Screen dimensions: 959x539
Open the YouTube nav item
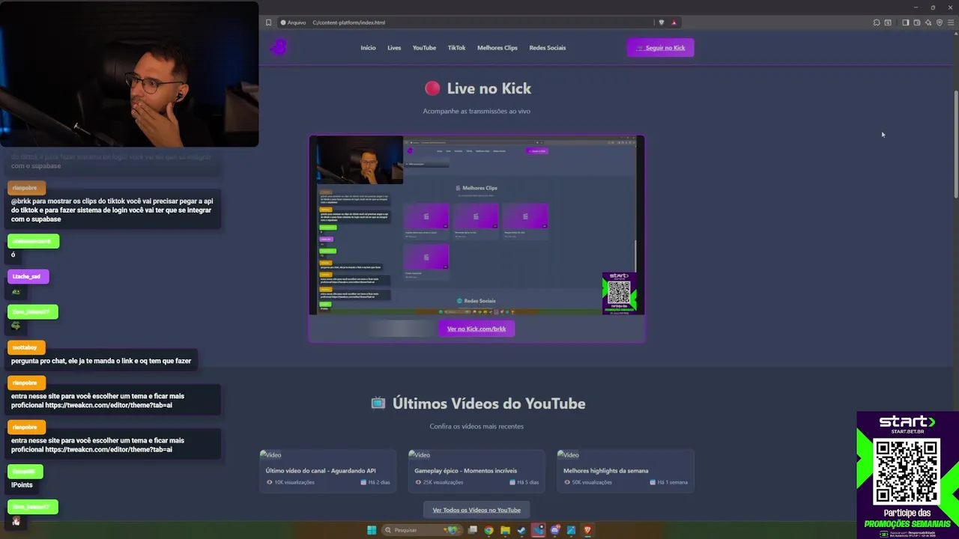pos(424,48)
